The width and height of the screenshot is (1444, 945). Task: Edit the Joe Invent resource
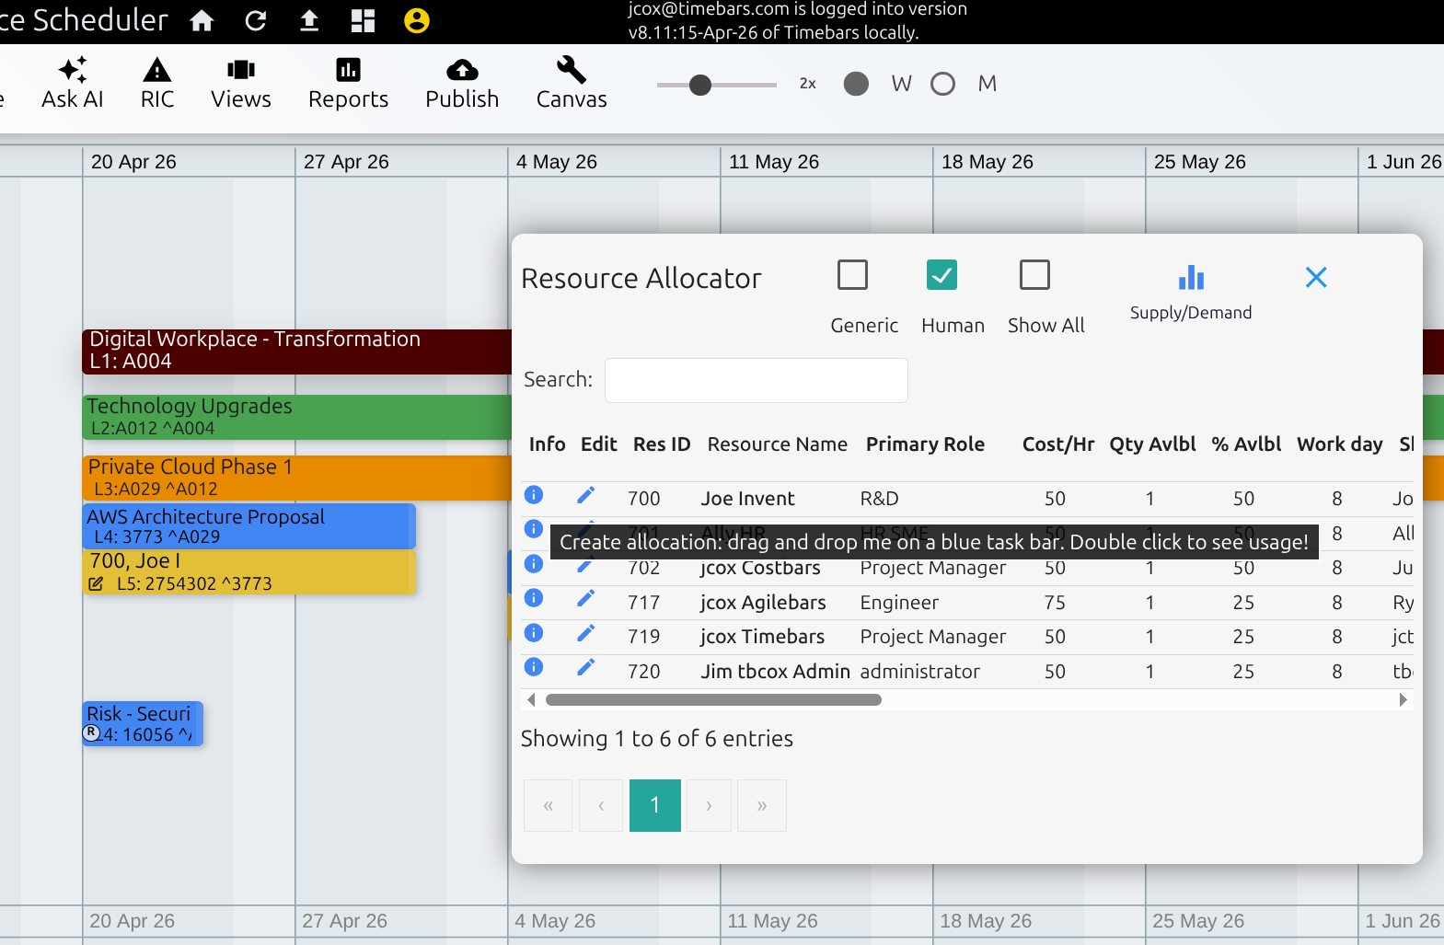click(x=585, y=495)
